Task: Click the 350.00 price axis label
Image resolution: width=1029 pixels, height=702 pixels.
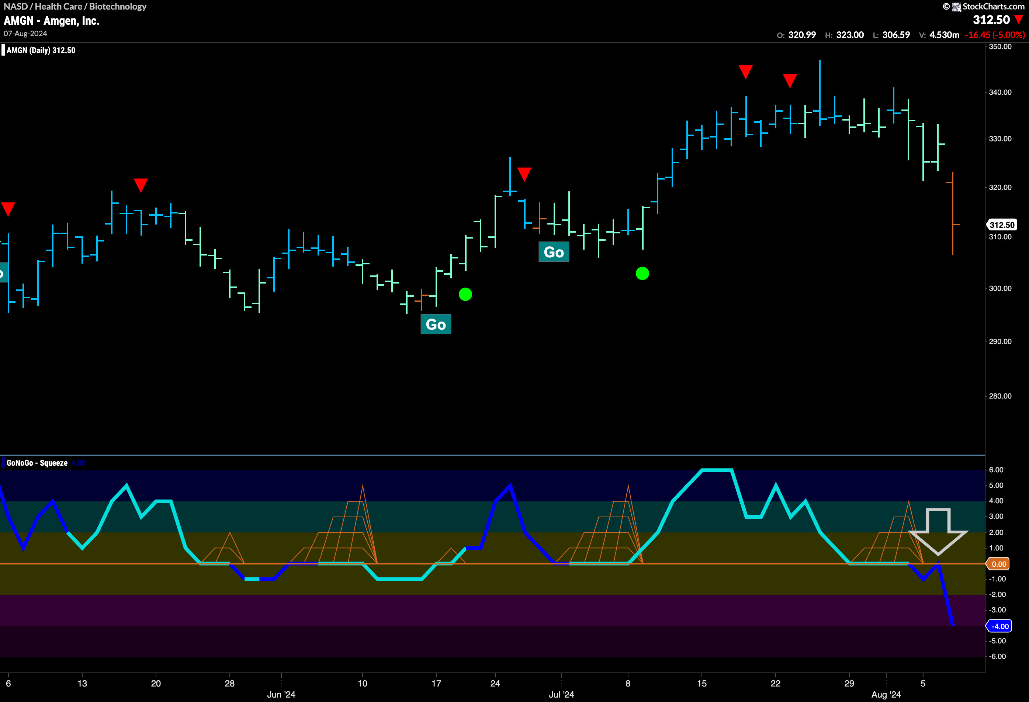Action: click(x=1000, y=46)
